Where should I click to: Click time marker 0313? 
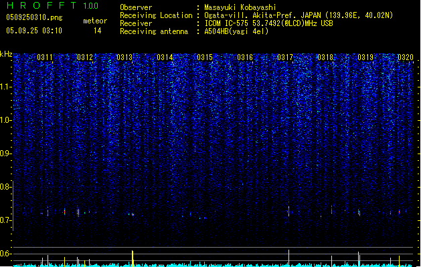(124, 57)
